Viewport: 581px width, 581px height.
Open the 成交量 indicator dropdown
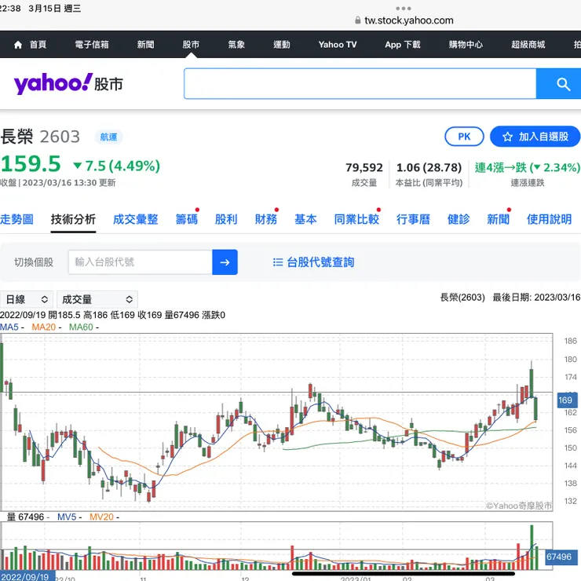point(97,299)
